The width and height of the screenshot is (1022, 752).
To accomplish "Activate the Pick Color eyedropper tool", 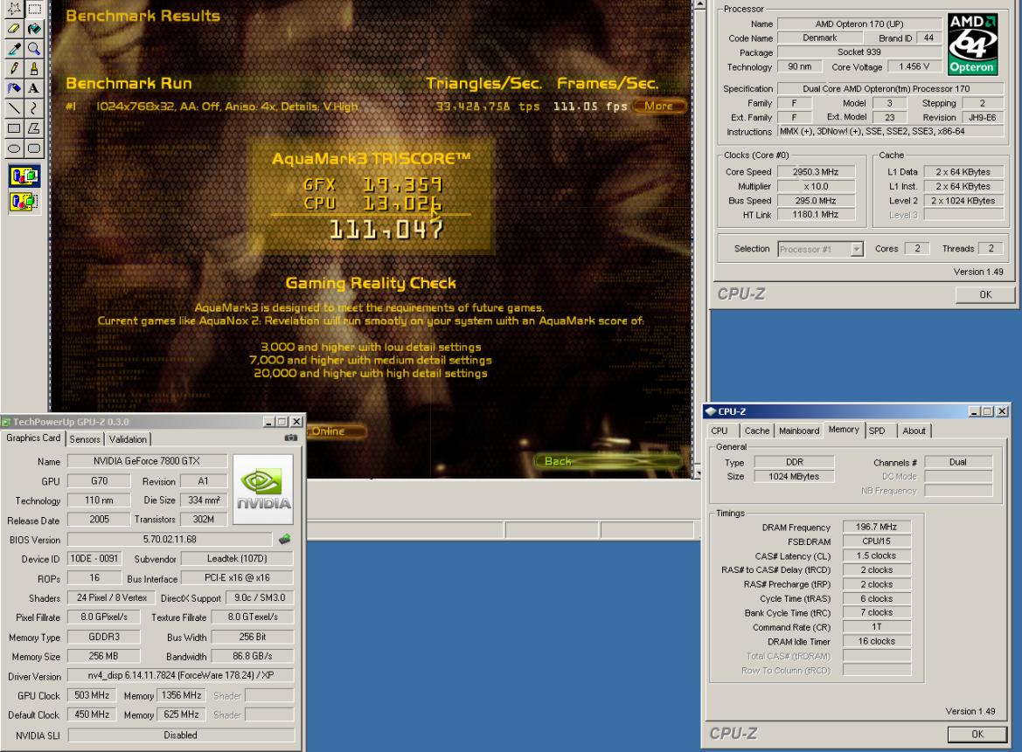I will click(x=14, y=48).
